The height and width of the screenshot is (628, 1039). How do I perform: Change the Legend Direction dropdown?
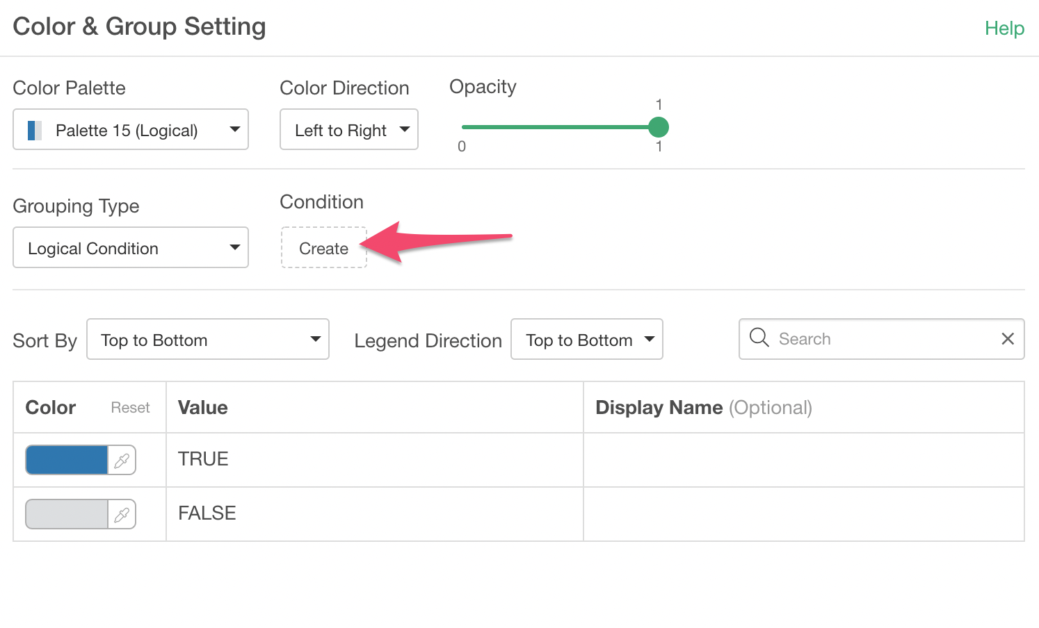pyautogui.click(x=586, y=340)
